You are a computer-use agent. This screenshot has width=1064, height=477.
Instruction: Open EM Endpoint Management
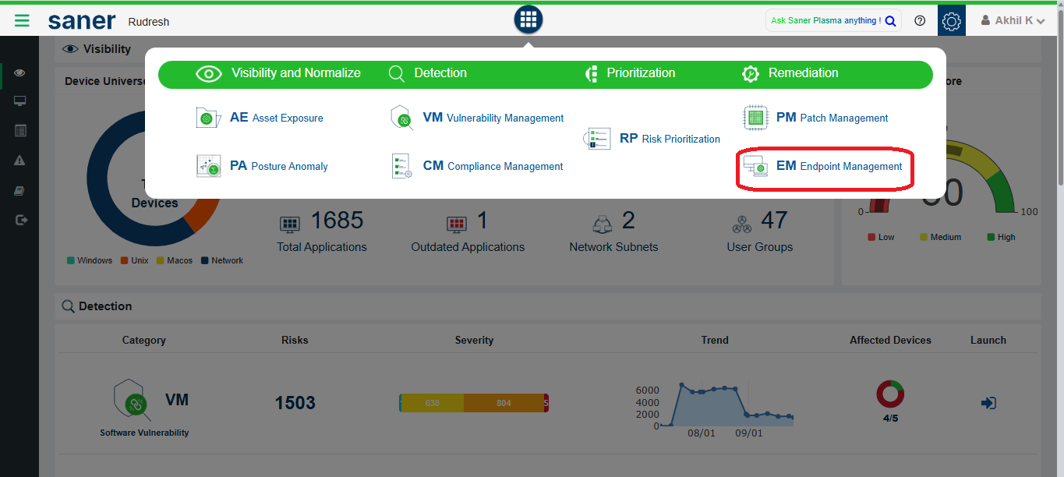(x=839, y=166)
